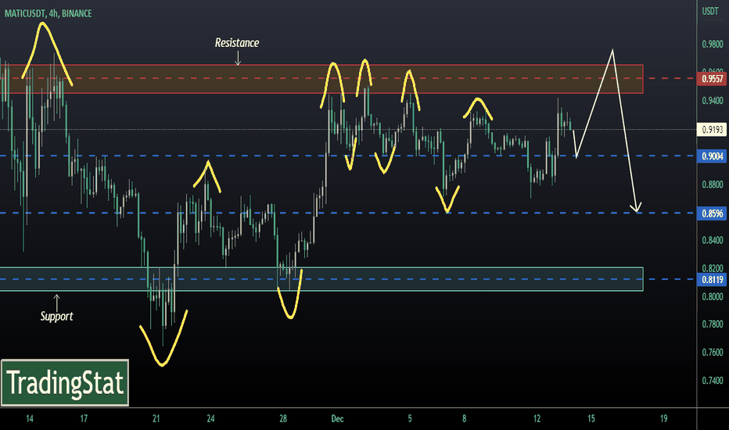Click the blue 0.9004 price label
This screenshot has height=430, width=729.
coord(713,156)
